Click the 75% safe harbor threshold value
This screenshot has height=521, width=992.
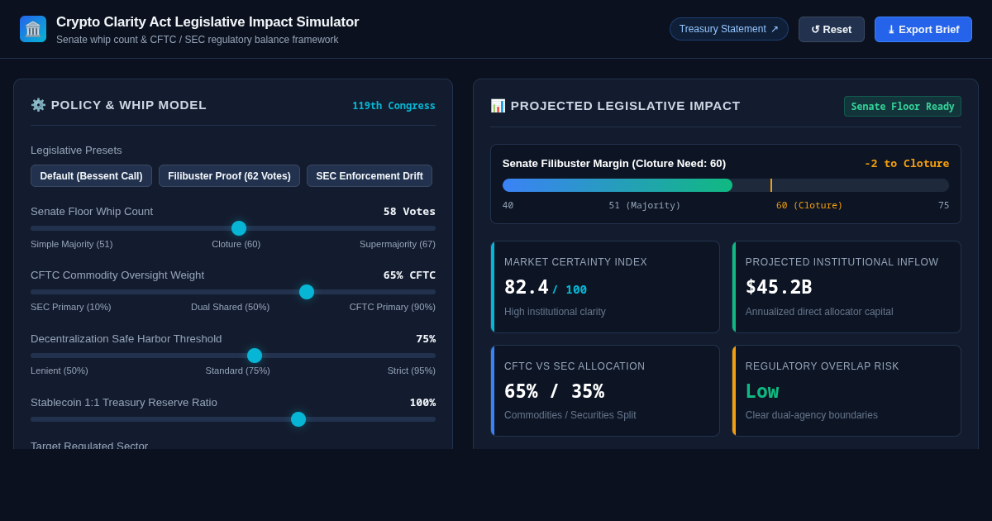pos(426,339)
